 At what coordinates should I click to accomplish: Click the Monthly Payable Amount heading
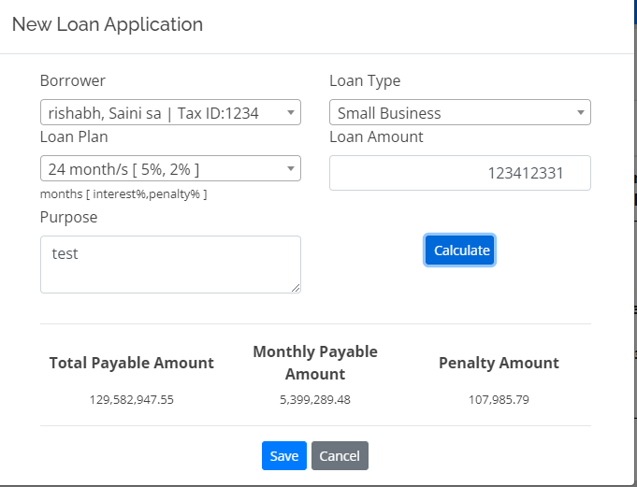[x=315, y=363]
